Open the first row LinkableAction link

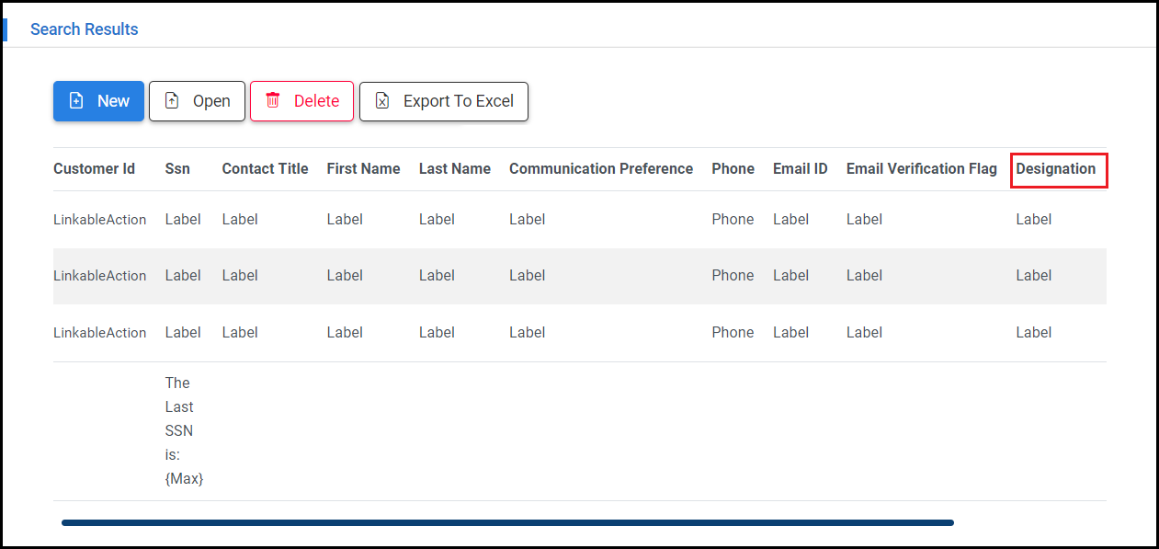point(99,220)
